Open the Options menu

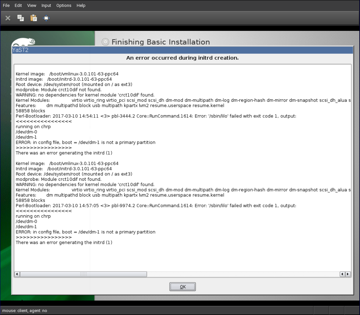pos(64,5)
